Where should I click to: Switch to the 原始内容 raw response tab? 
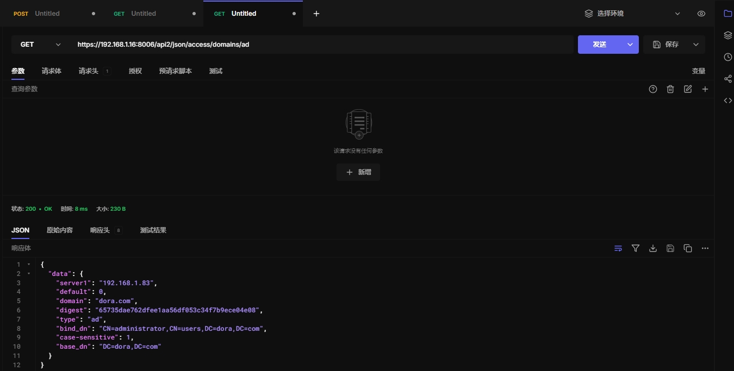pos(60,230)
